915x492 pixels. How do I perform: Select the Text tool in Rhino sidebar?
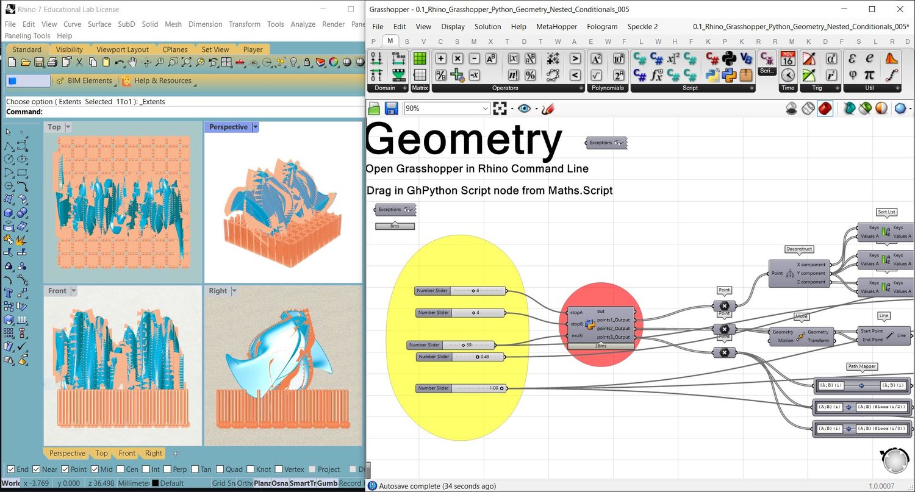[8, 292]
